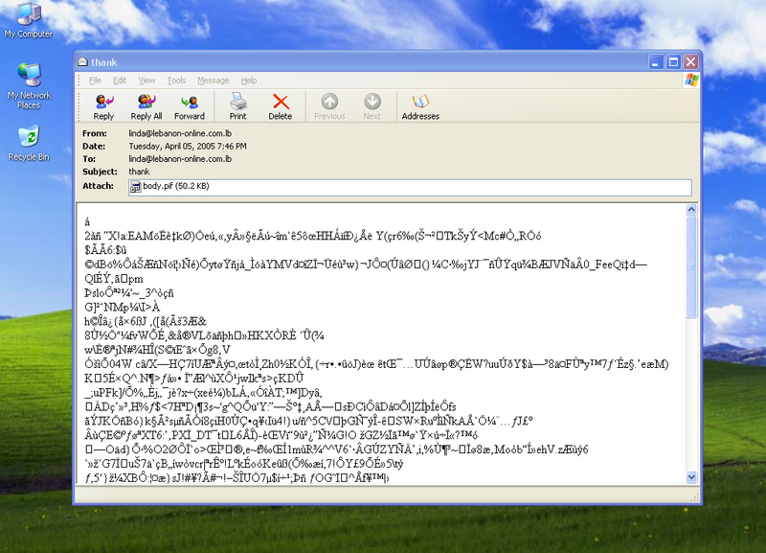Click the Previous message arrow icon
The height and width of the screenshot is (553, 766).
(329, 102)
